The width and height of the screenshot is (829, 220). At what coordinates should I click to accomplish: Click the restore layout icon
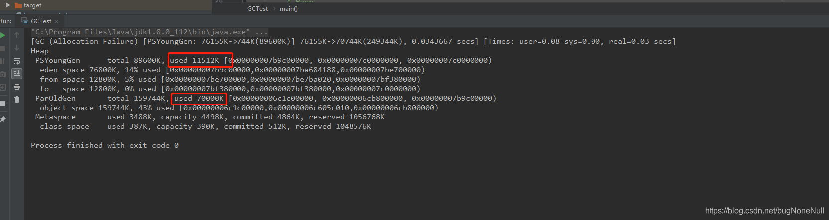2,104
